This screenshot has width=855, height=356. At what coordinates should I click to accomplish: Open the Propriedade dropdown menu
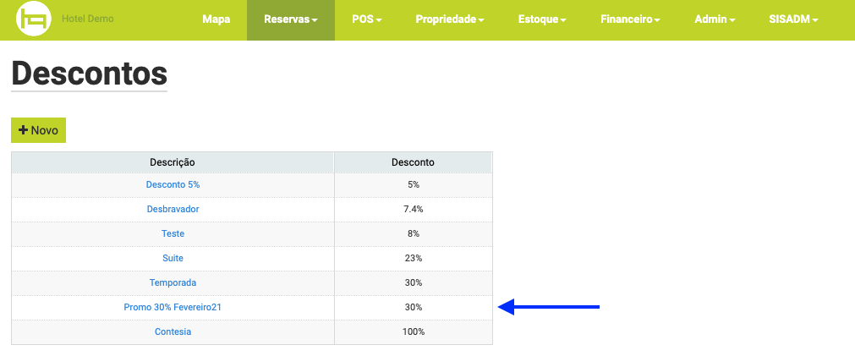coord(450,19)
